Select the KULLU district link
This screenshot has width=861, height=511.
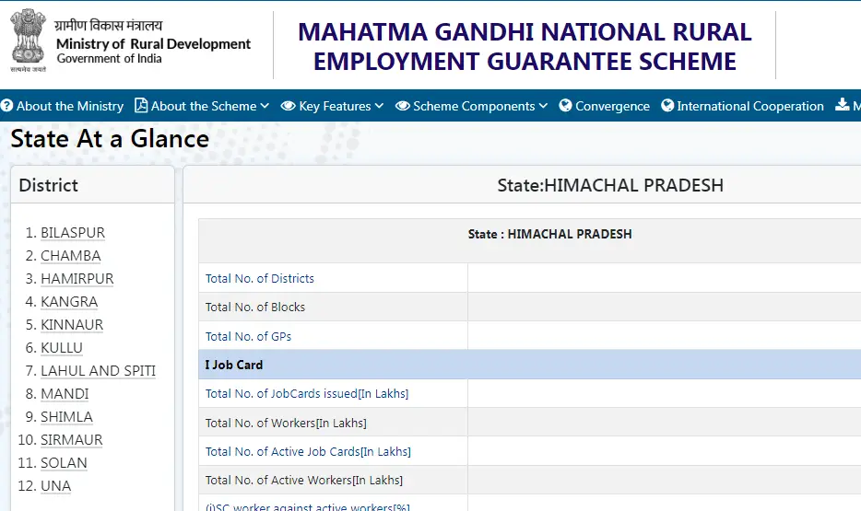tap(62, 348)
